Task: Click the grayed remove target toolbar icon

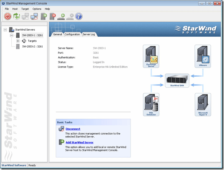Action: pyautogui.click(x=70, y=17)
